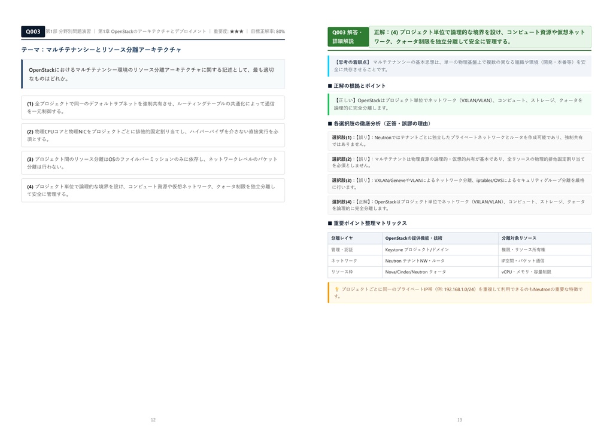Click the 第1章 OpenStack chapter breadcrumb text
The height and width of the screenshot is (433, 613).
(151, 31)
